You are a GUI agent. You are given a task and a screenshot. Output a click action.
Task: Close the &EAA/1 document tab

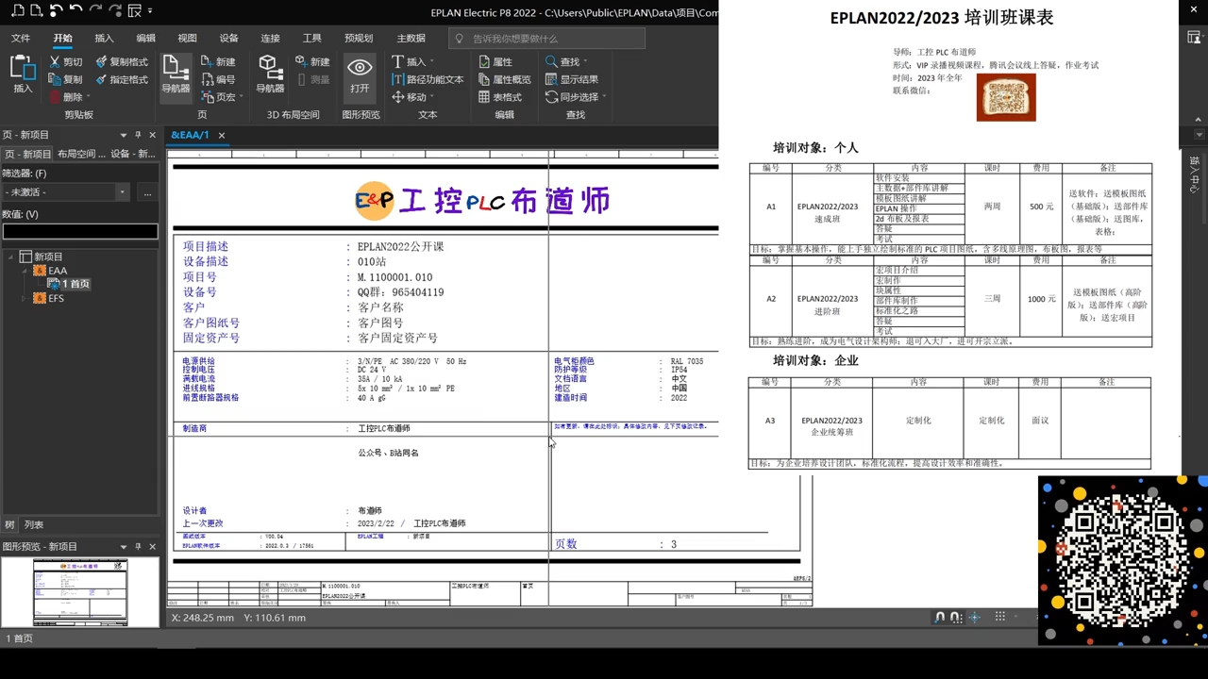(222, 136)
